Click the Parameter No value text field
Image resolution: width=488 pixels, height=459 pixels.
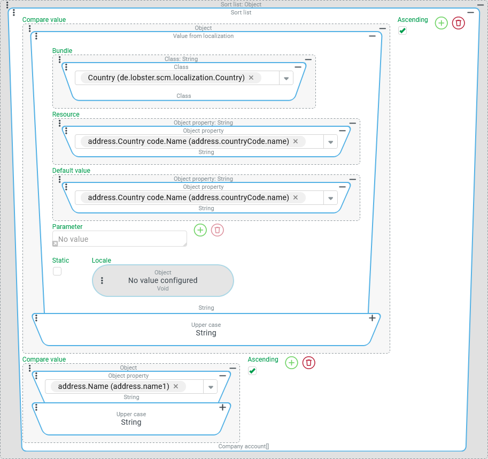click(x=119, y=239)
